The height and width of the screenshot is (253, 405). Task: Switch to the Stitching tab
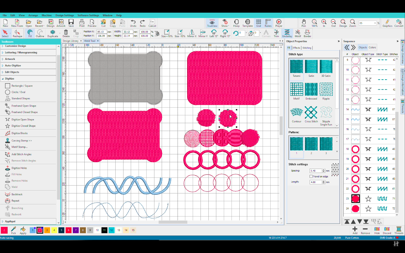[307, 48]
